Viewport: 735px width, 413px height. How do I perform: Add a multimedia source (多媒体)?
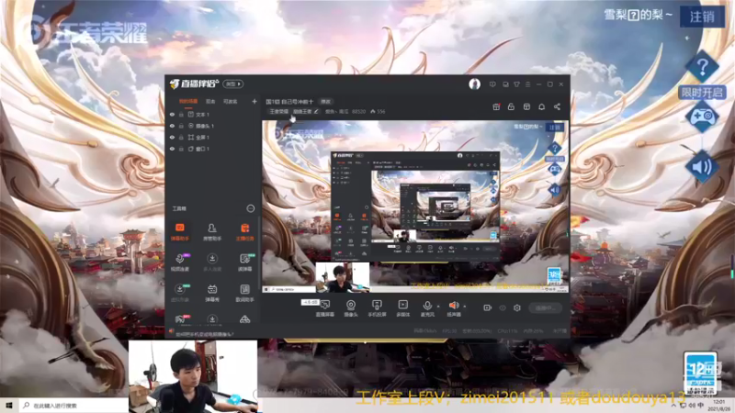(x=402, y=308)
